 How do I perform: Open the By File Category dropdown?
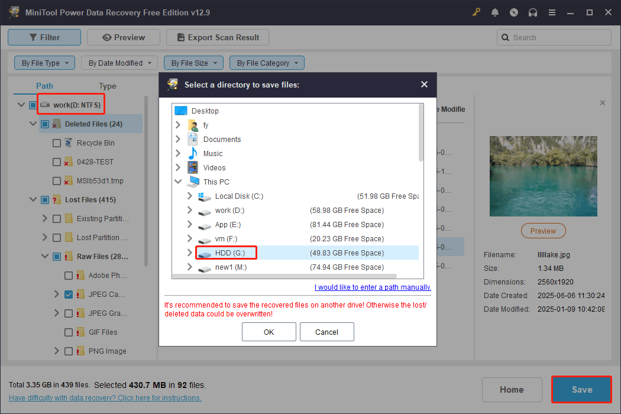267,63
